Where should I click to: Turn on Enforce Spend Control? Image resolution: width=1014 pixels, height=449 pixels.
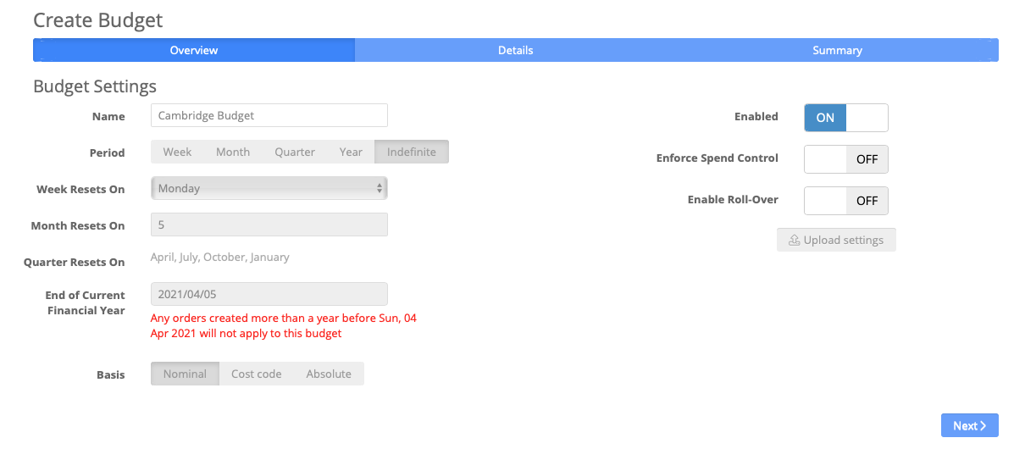point(846,159)
